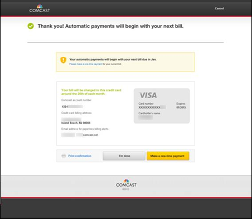252x219 pixels.
Task: Click the comcast.net email address
Action: 80,135
